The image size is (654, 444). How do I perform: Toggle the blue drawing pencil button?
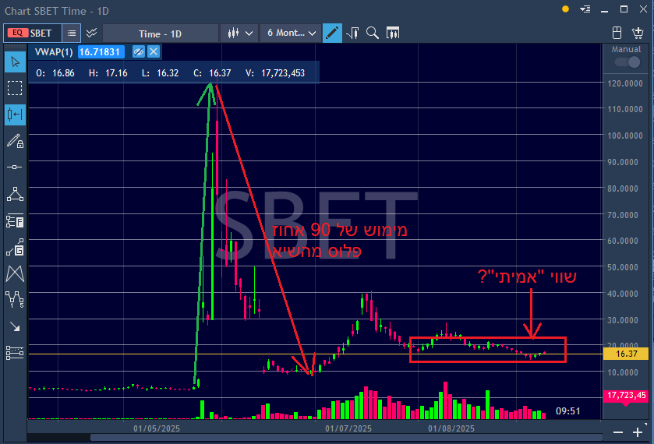click(x=332, y=33)
